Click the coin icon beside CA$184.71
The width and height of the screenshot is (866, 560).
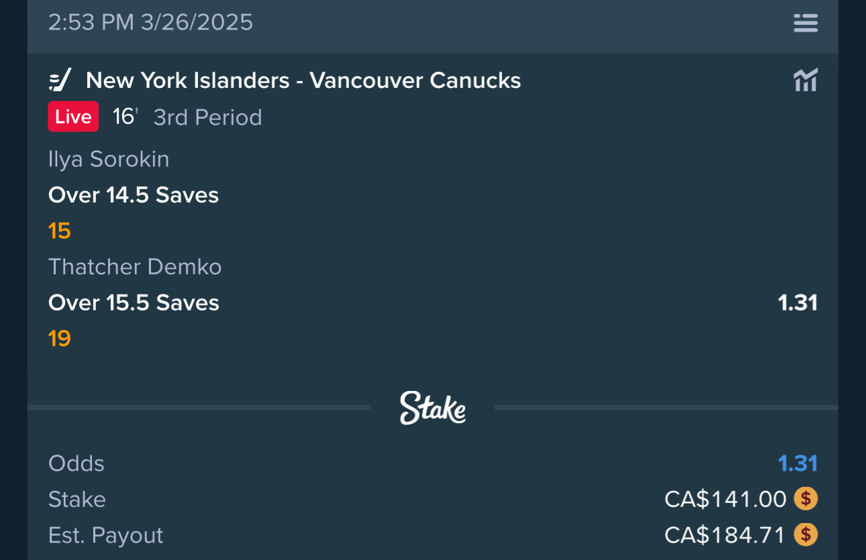tap(806, 535)
